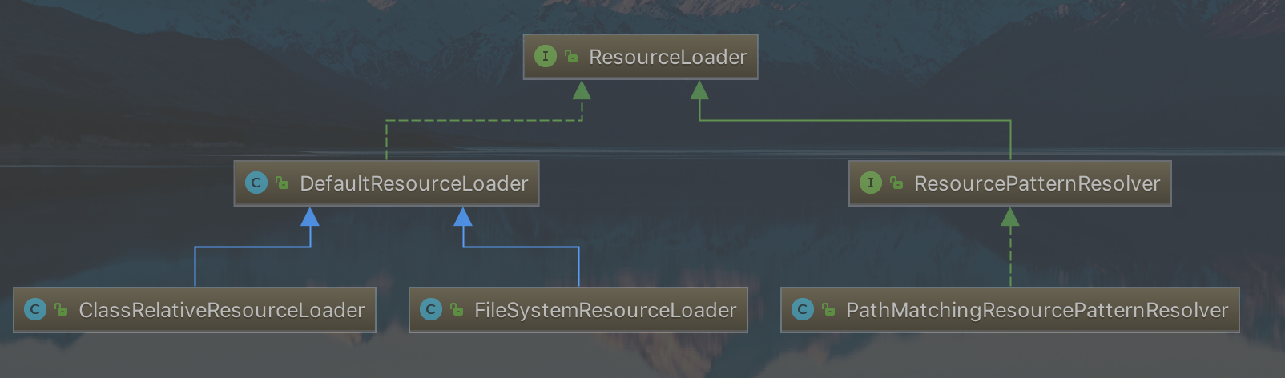Image resolution: width=1285 pixels, height=378 pixels.
Task: Click the class icon on DefaultResourceLoader node
Action: (256, 183)
